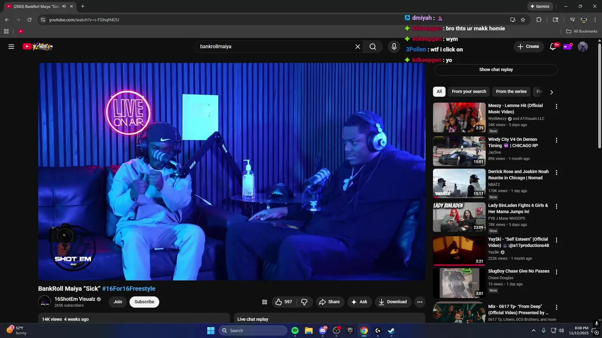Like the video with 597 likes

click(x=284, y=302)
